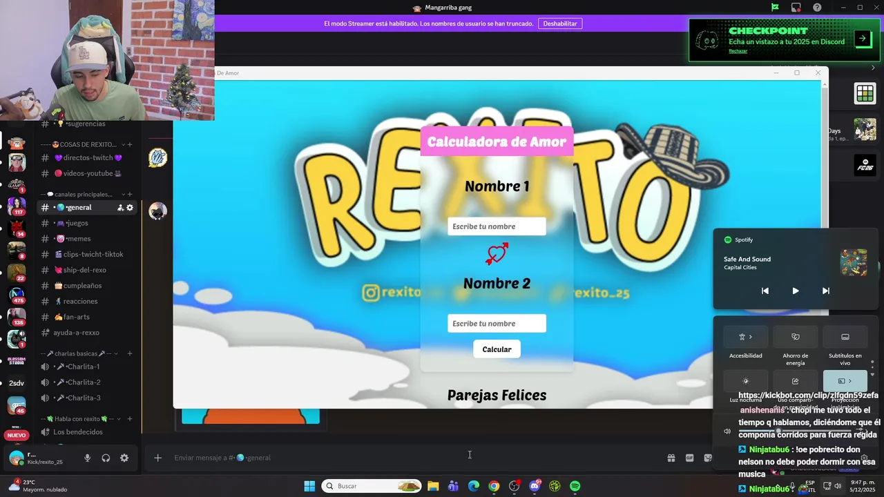Switch to the memes channel
The image size is (884, 497).
[x=88, y=239]
